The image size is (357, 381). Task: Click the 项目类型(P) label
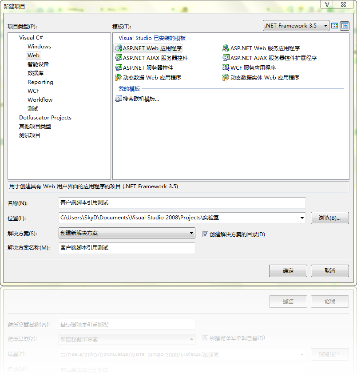tap(22, 27)
